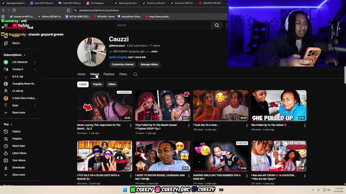Open options menu for They Pulled Up video
This screenshot has height=194, width=346.
click(x=189, y=126)
